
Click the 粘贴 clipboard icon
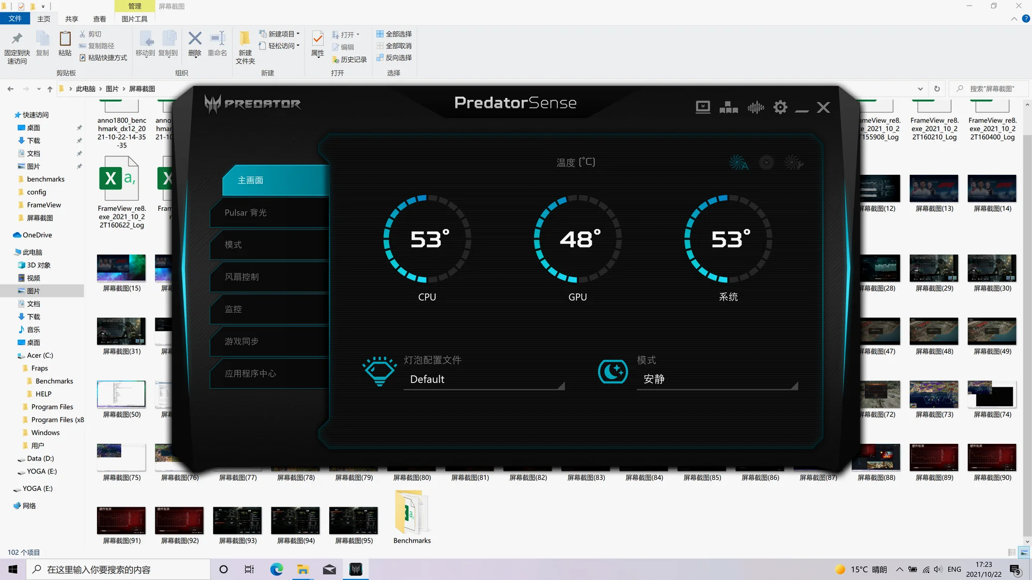click(65, 39)
